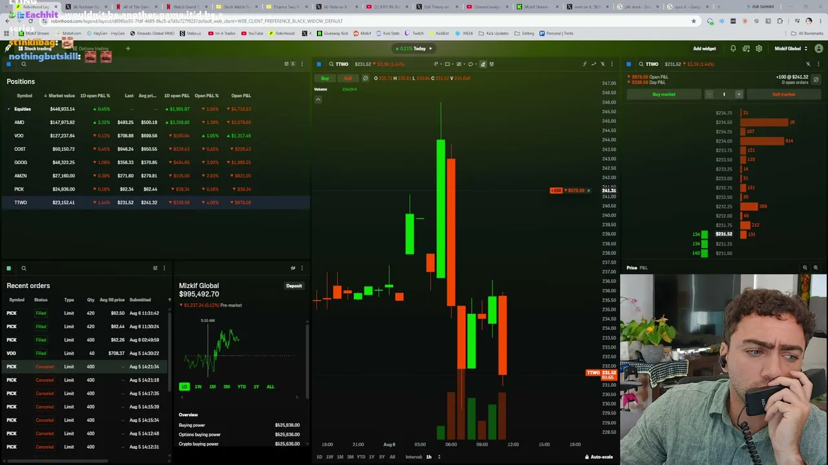Switch to the Stock trading tab
Screen dimensions: 828x465
[34, 48]
